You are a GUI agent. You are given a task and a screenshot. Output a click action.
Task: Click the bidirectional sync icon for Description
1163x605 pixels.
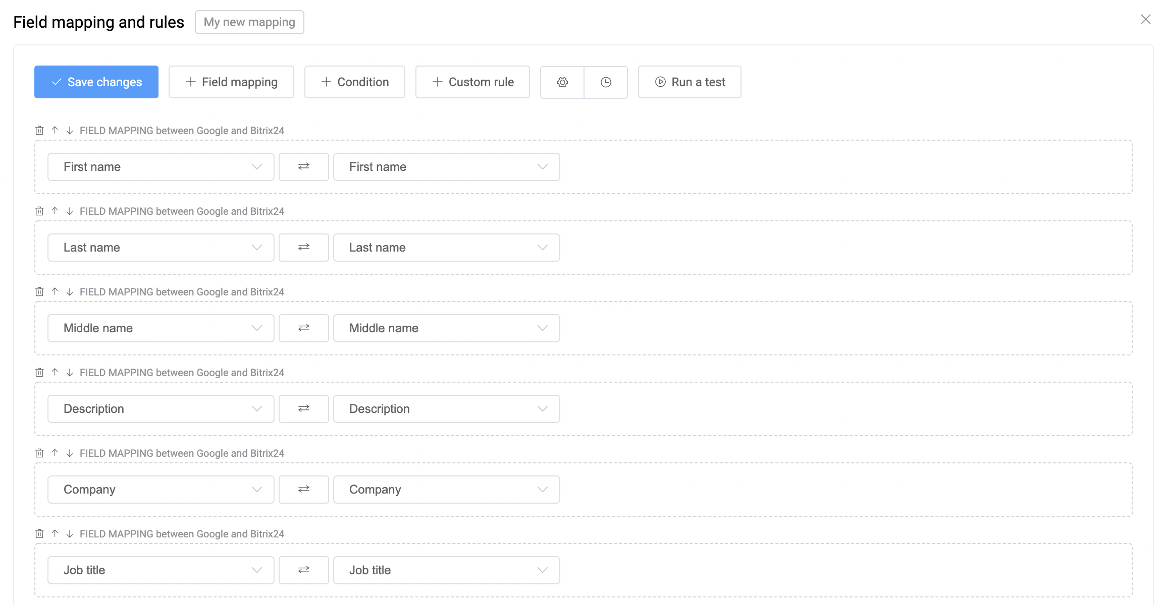[304, 408]
